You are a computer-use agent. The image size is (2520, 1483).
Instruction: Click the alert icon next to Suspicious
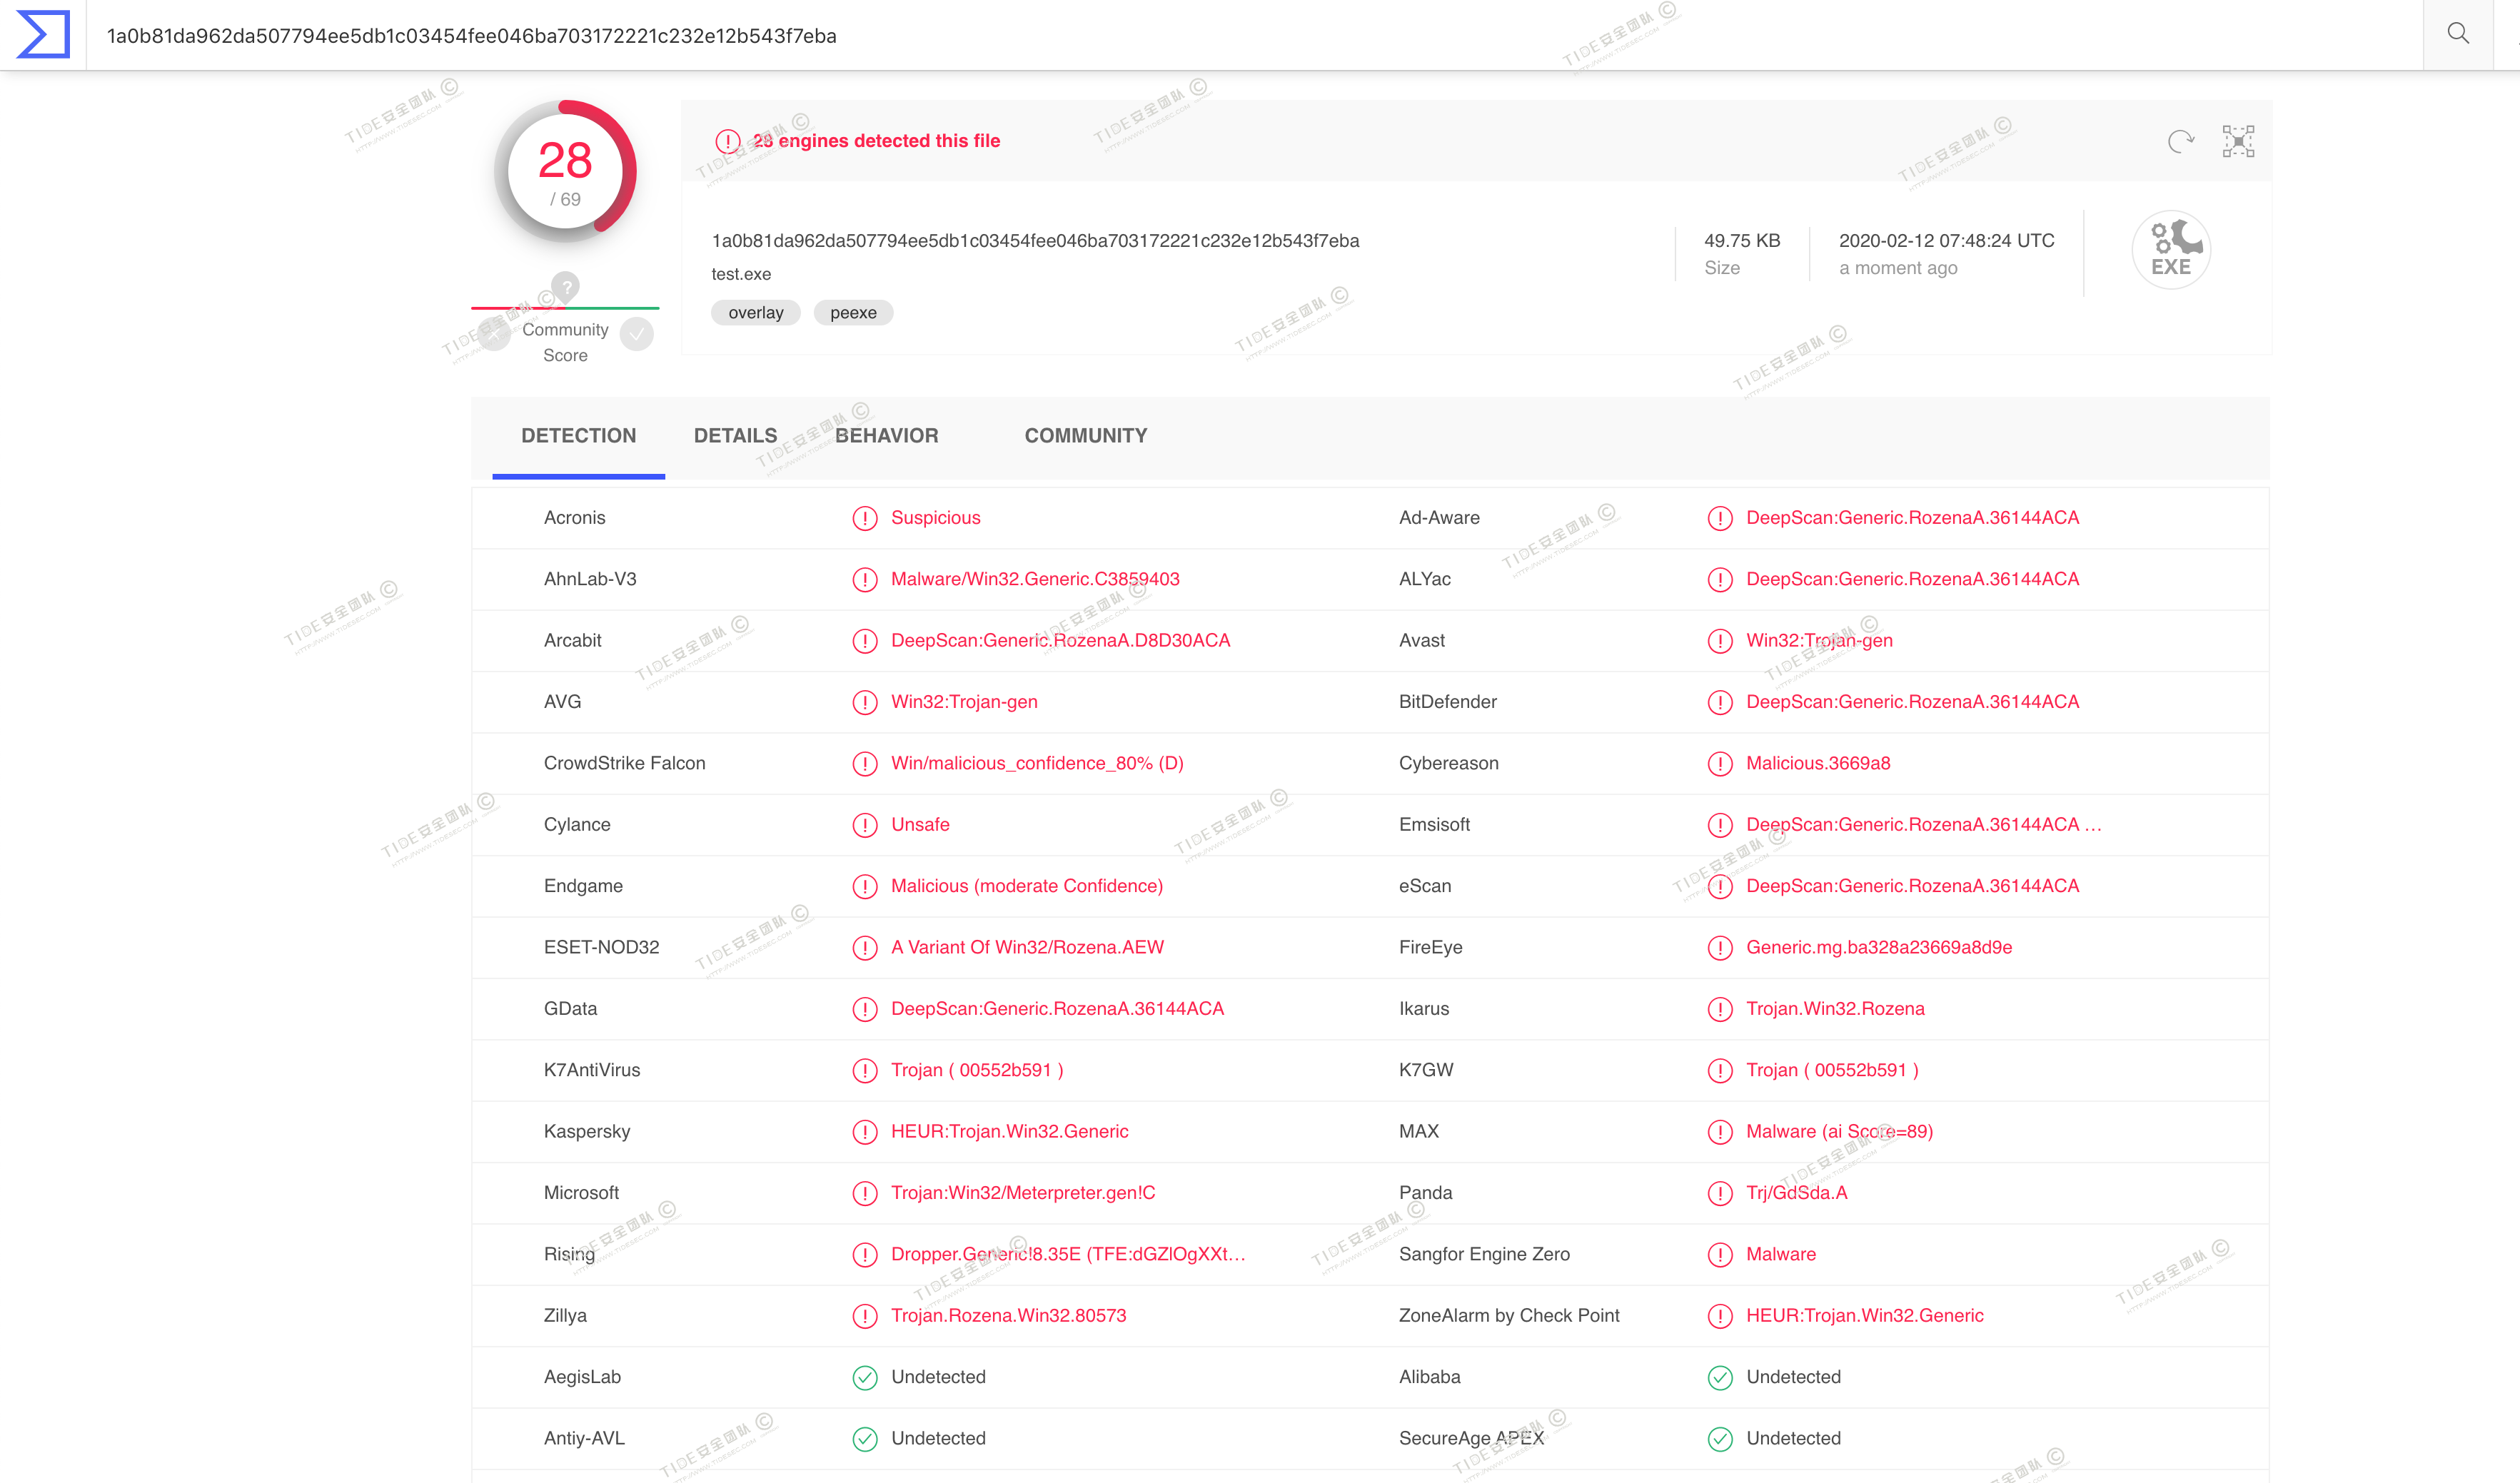[864, 518]
